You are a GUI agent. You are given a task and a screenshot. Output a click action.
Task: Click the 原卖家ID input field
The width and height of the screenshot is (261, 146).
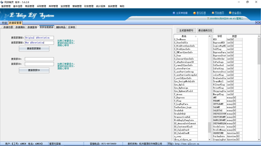coord(39,59)
